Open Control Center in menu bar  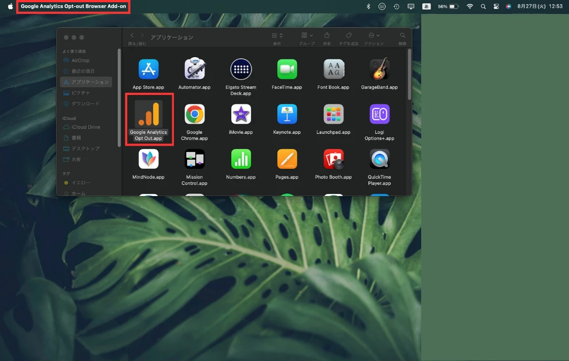(x=496, y=6)
